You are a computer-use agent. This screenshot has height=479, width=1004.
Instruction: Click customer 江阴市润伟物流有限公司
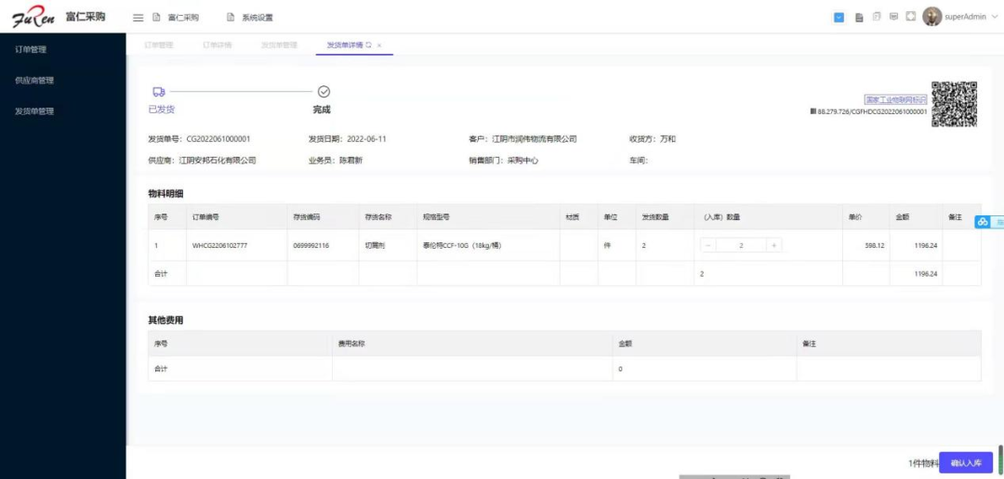pyautogui.click(x=534, y=138)
